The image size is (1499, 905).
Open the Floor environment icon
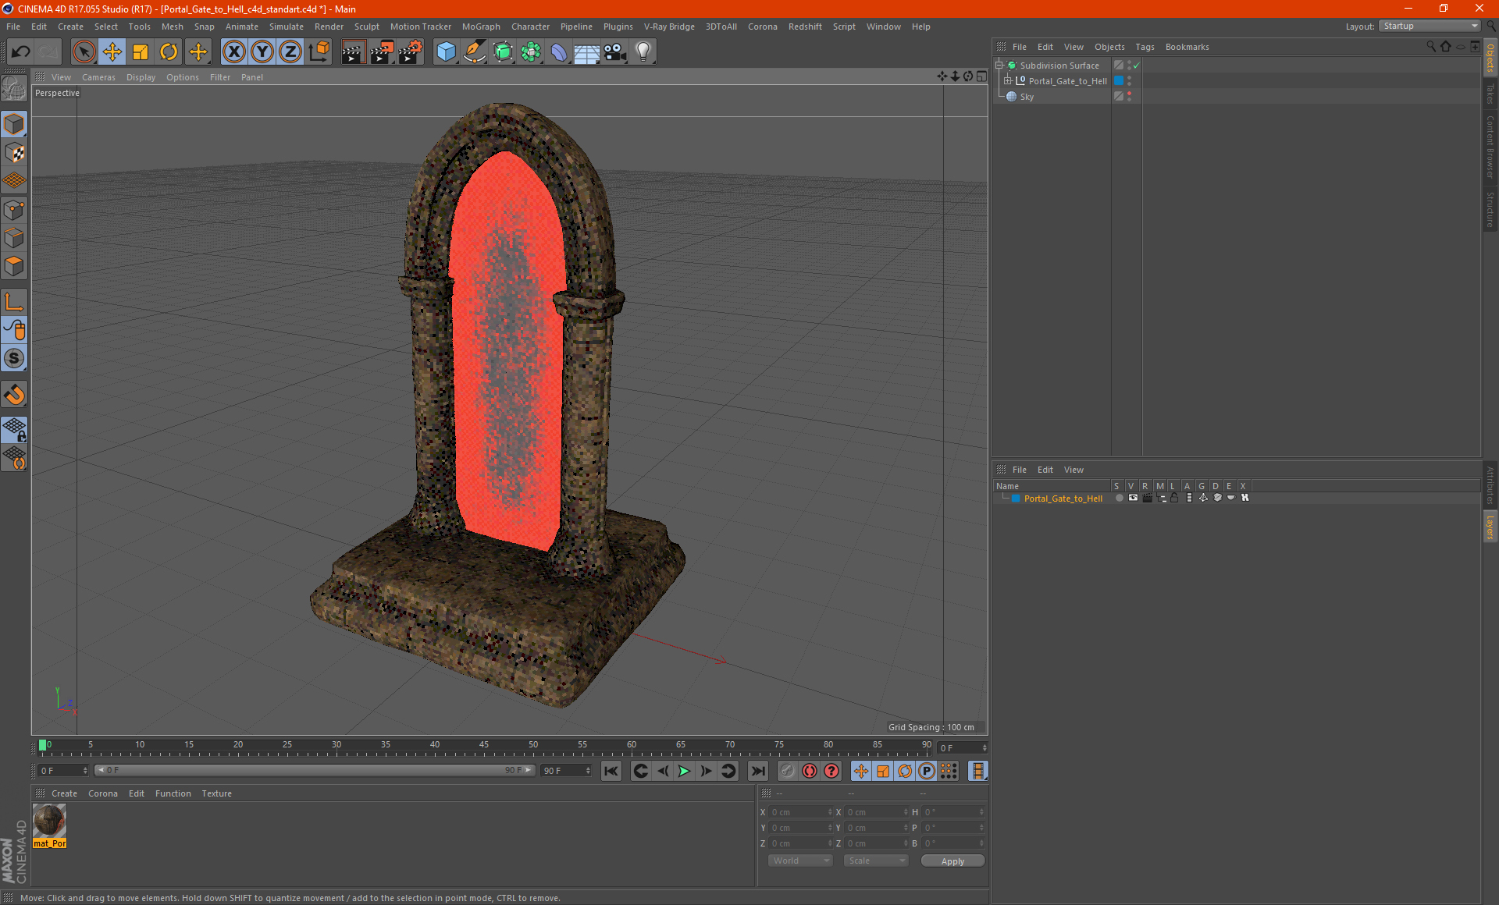pos(587,52)
